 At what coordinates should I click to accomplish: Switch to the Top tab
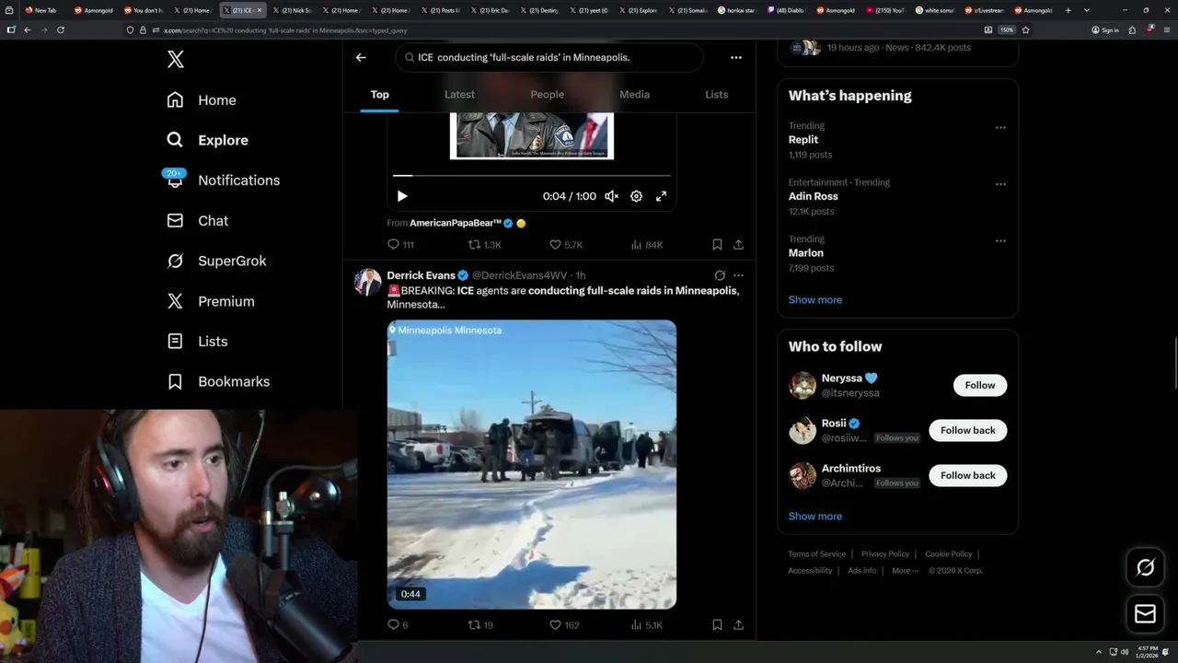click(379, 95)
